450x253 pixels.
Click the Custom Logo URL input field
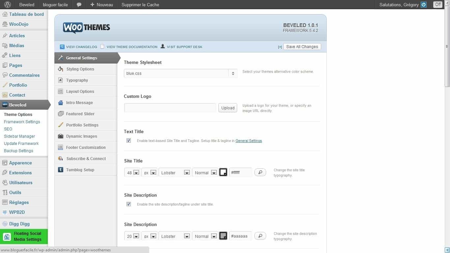[x=170, y=108]
